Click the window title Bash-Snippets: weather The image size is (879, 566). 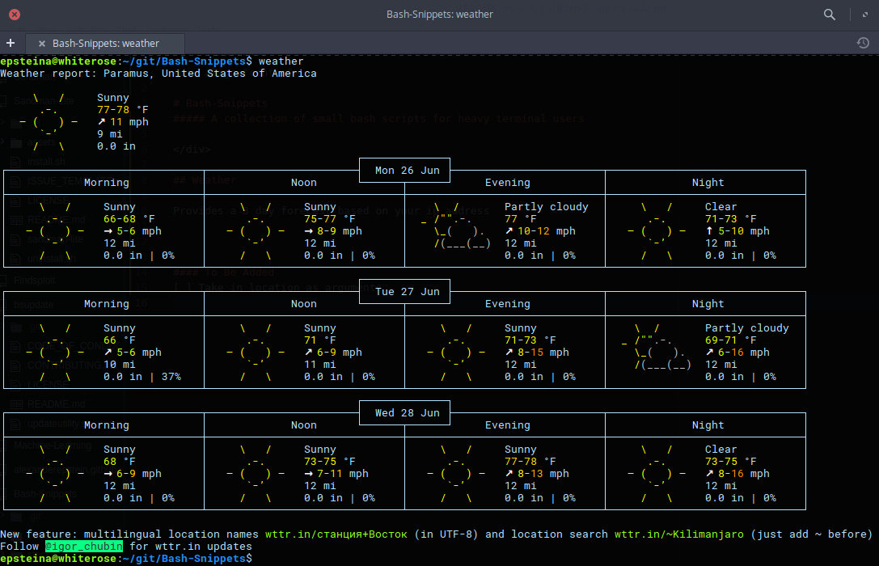pyautogui.click(x=440, y=15)
